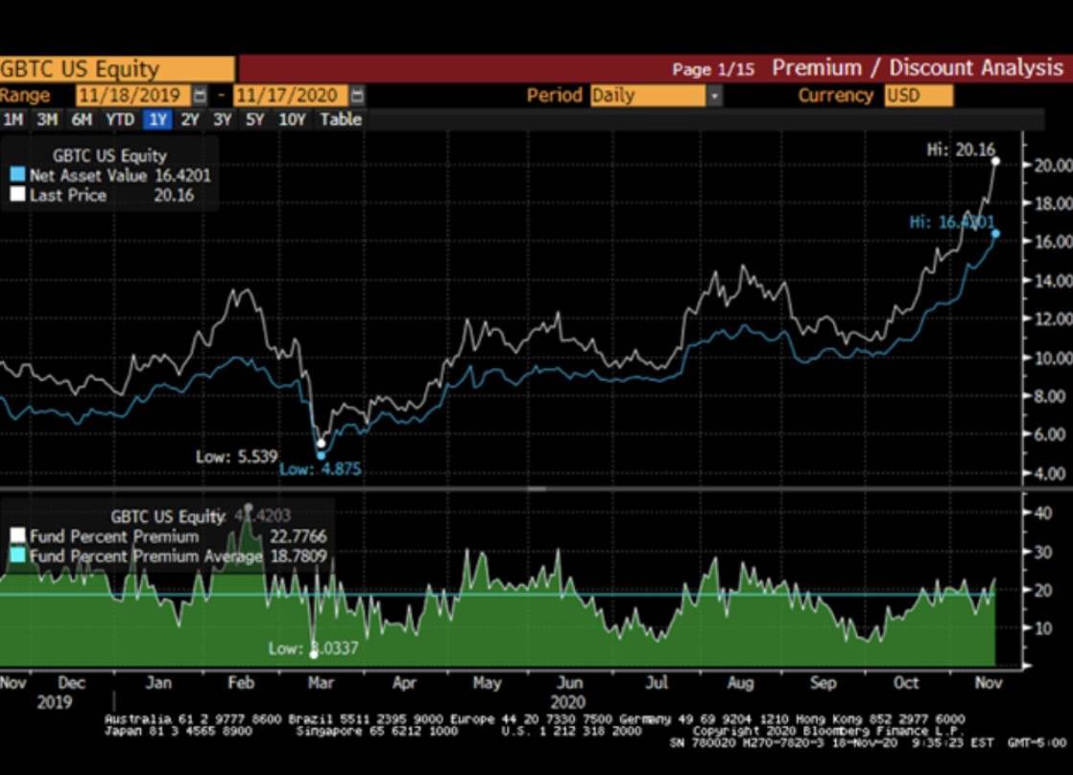Choose the 10Y time range

pos(292,119)
